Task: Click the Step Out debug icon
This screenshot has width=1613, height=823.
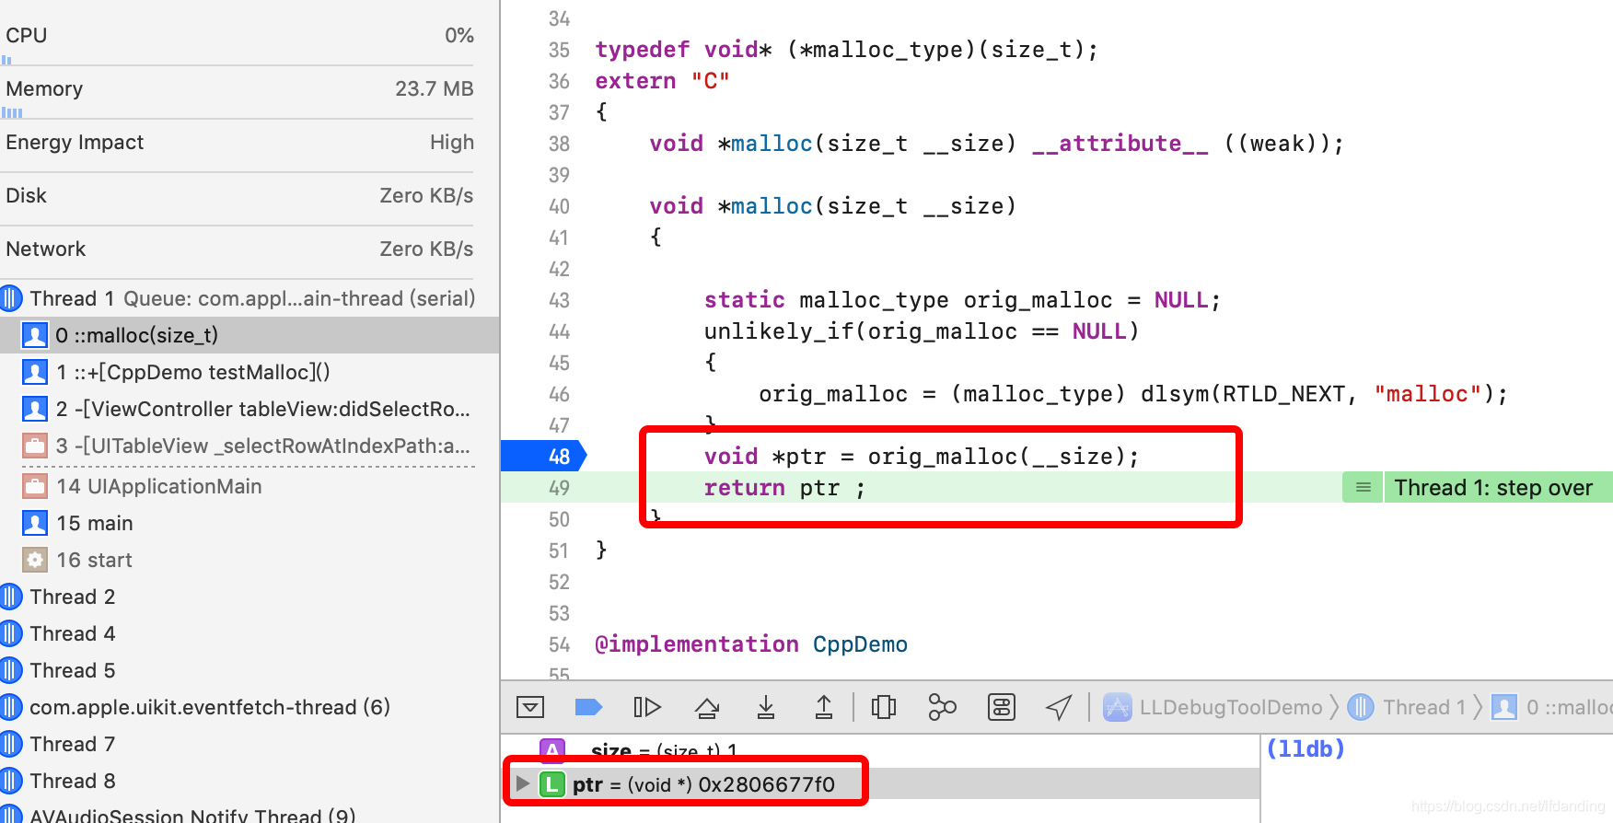Action: point(824,707)
